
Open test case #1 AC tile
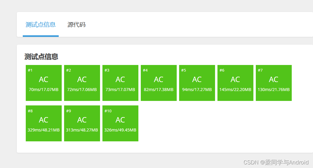pos(44,83)
